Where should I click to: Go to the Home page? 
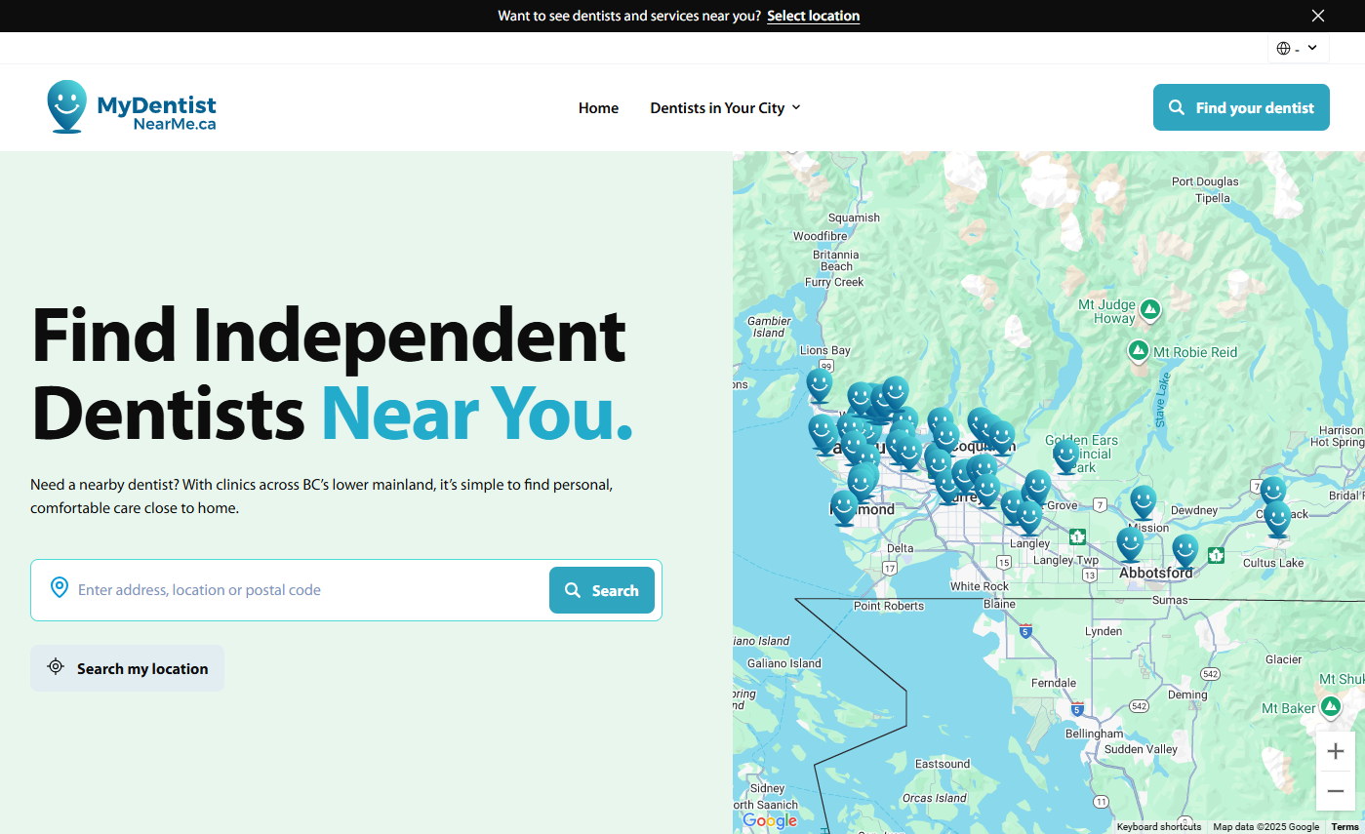[x=598, y=108]
